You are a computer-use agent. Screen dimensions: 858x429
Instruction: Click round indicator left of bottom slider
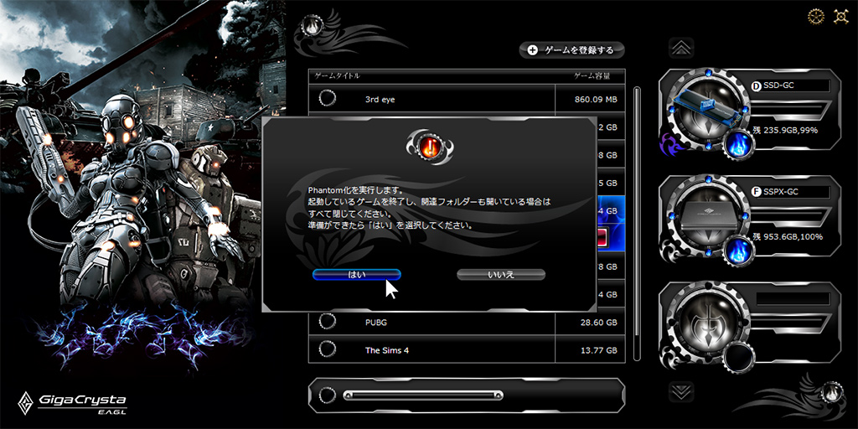(328, 395)
